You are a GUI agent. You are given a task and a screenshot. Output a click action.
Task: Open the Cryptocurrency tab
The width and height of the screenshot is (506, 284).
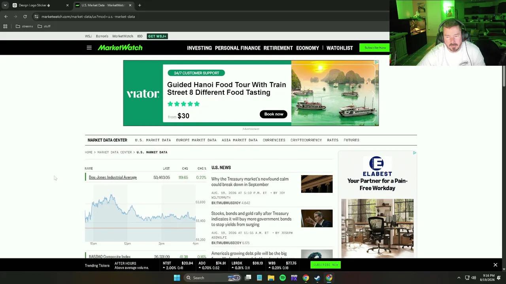[x=306, y=140]
